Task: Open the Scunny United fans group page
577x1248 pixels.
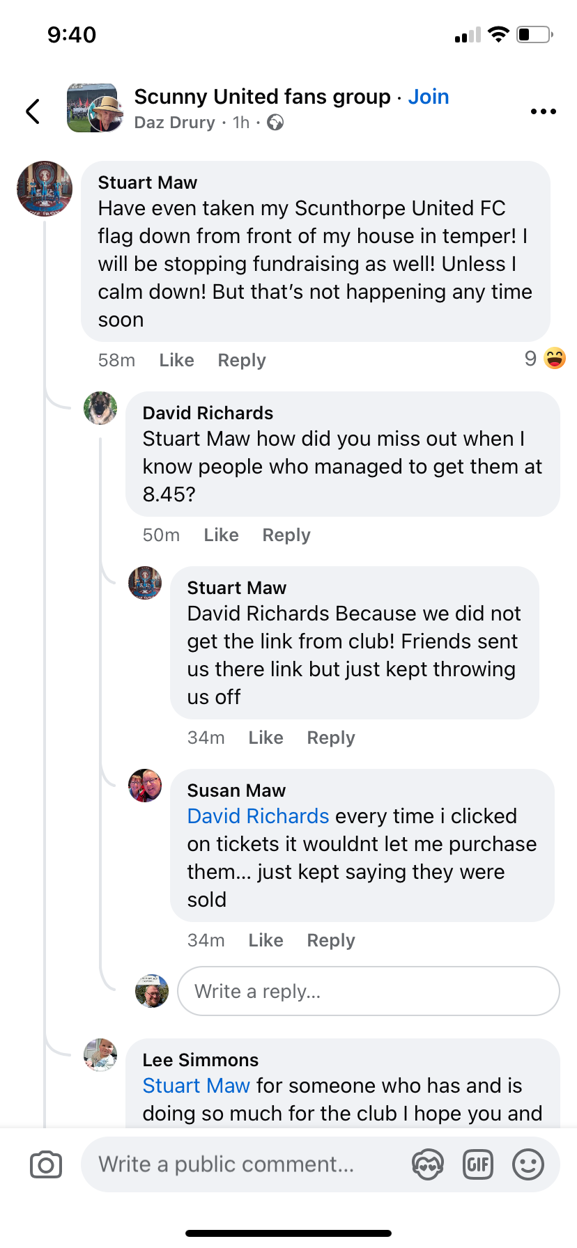Action: click(262, 97)
